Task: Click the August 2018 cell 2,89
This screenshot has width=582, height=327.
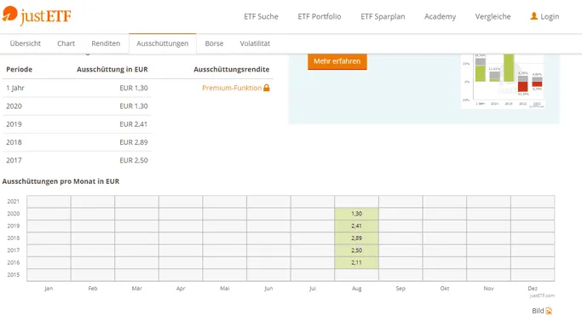Action: (356, 238)
